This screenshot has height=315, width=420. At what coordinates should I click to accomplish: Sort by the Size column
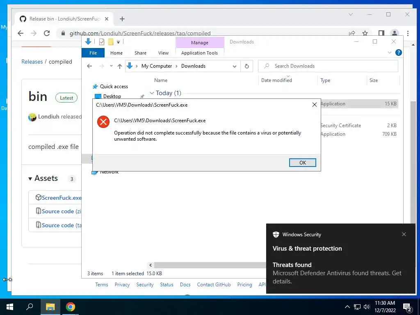point(374,80)
